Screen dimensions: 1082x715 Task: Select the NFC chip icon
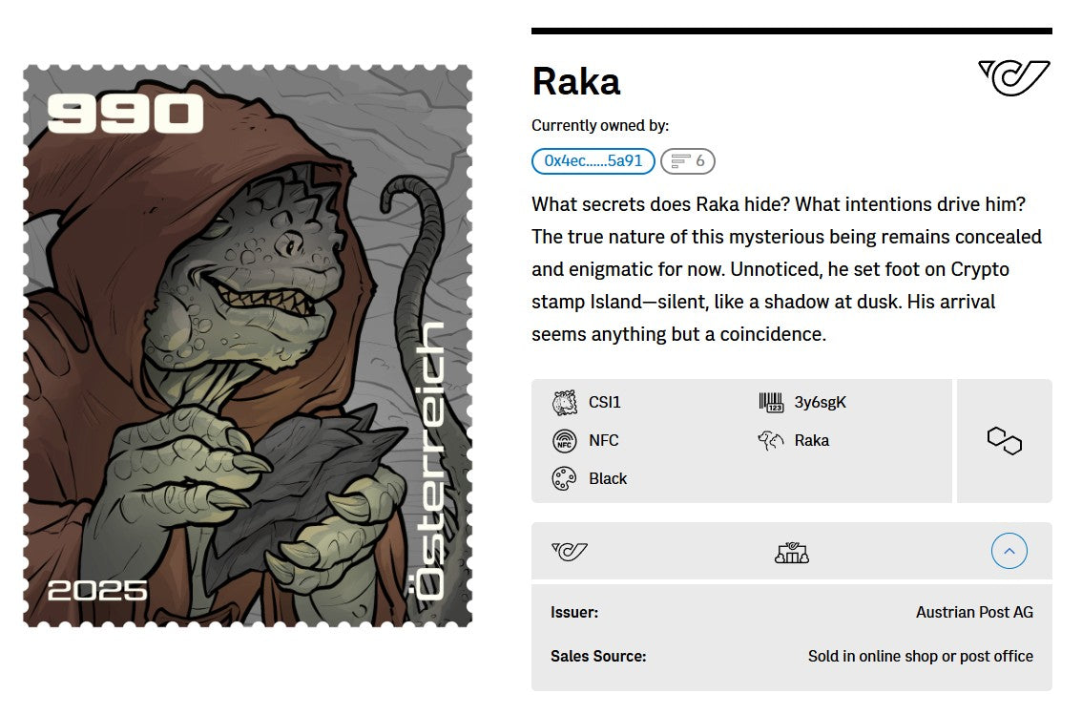click(x=566, y=440)
